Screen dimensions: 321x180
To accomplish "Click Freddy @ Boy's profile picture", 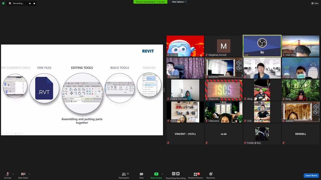I will click(262, 134).
